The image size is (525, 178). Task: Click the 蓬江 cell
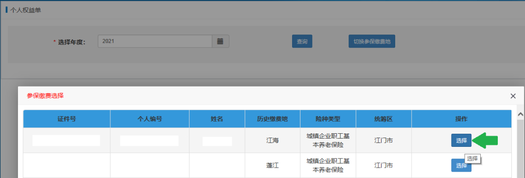click(273, 165)
